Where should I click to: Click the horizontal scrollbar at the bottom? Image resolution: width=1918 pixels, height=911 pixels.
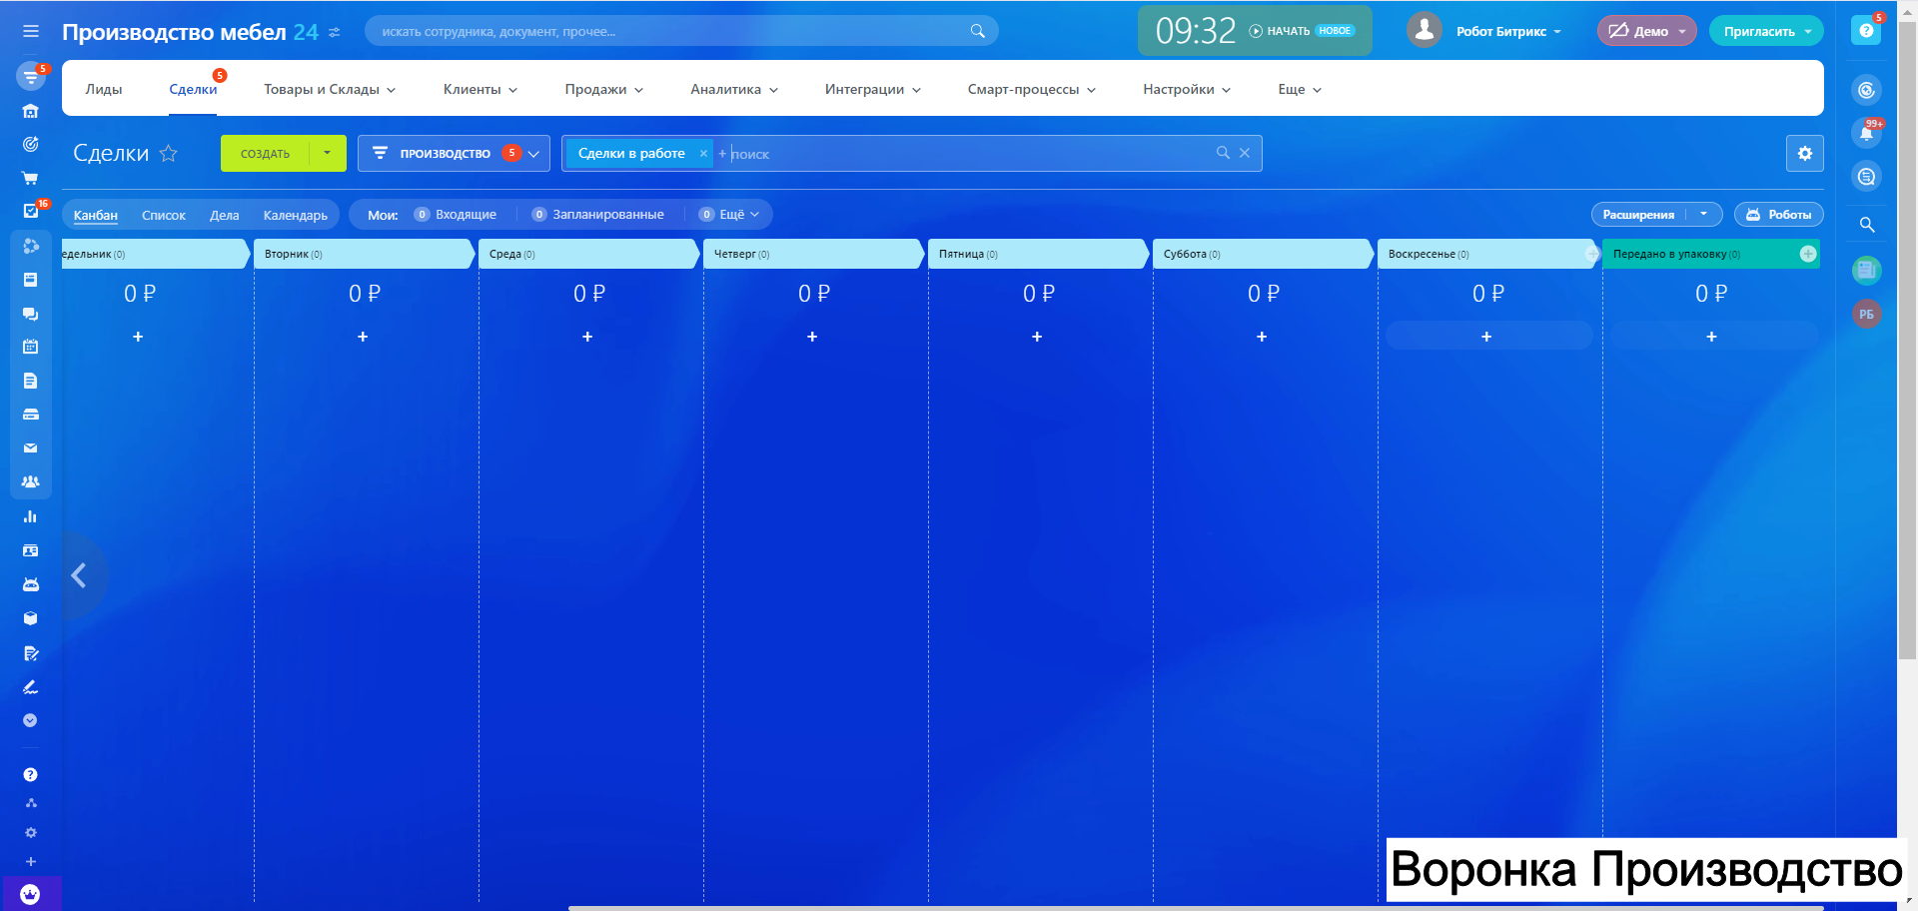(x=1196, y=908)
